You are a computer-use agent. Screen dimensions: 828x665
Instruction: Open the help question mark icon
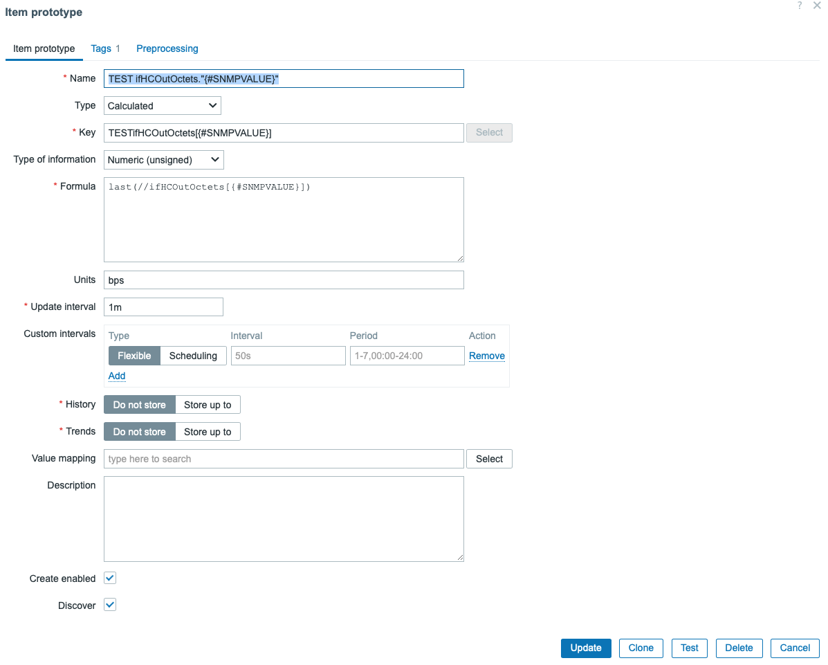click(x=800, y=6)
